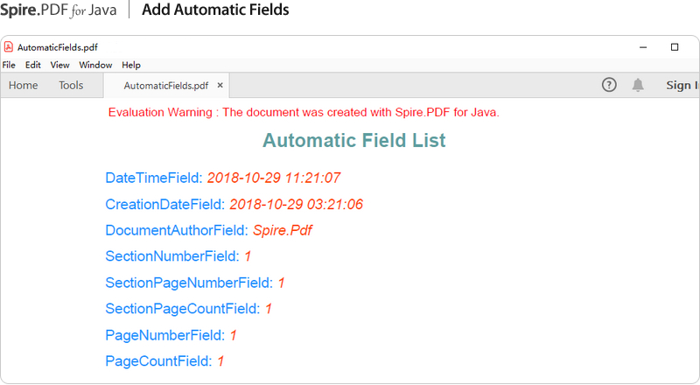
Task: Open the View menu
Action: tap(59, 65)
